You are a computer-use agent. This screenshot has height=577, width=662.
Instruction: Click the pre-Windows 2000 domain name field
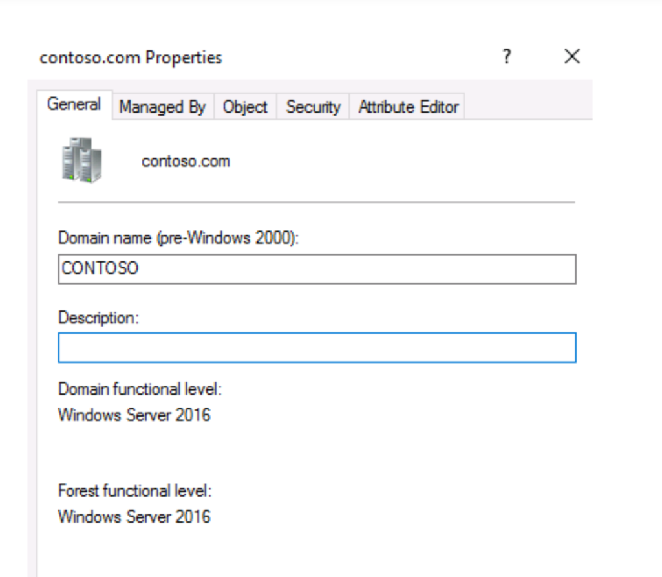[x=317, y=269]
